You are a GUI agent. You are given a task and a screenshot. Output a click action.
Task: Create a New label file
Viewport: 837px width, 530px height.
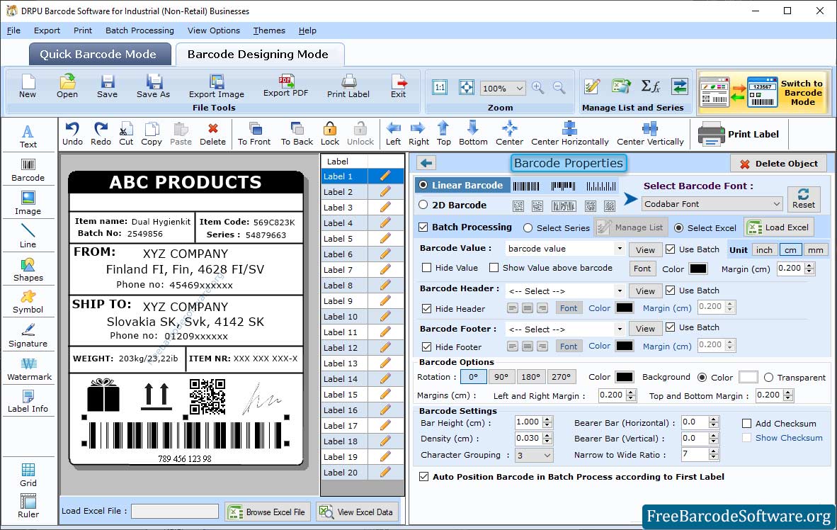(28, 86)
